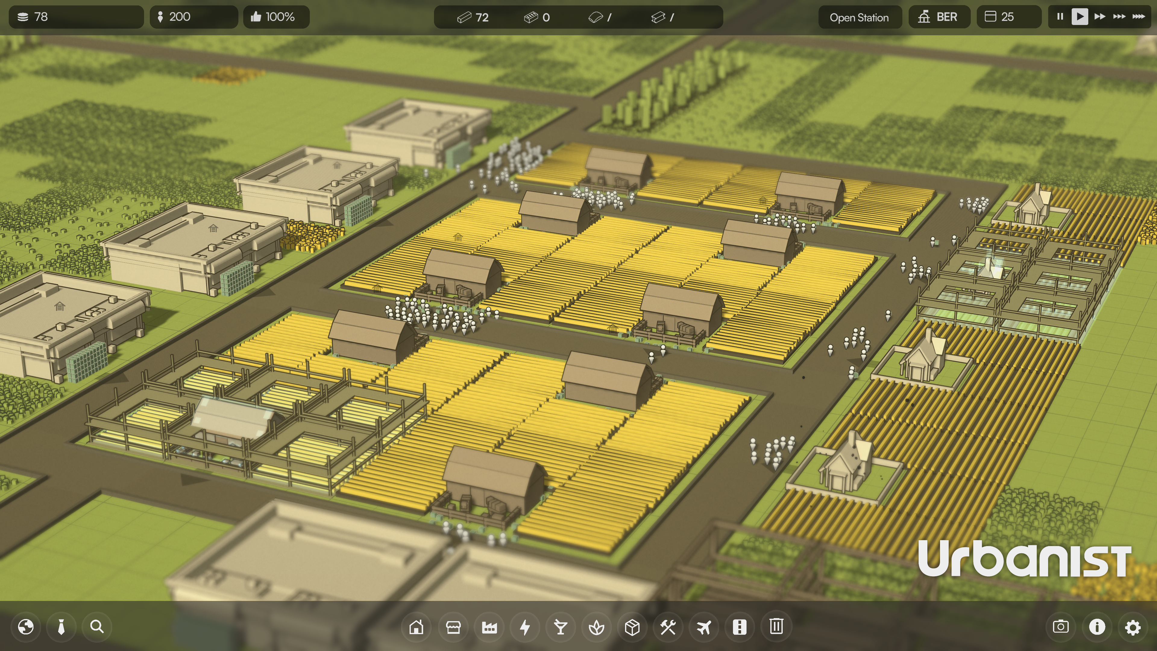Viewport: 1157px width, 651px height.
Task: Take a screenshot with camera icon
Action: click(1061, 627)
